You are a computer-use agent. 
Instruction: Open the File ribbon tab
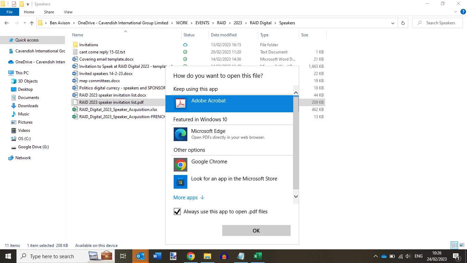pyautogui.click(x=10, y=12)
